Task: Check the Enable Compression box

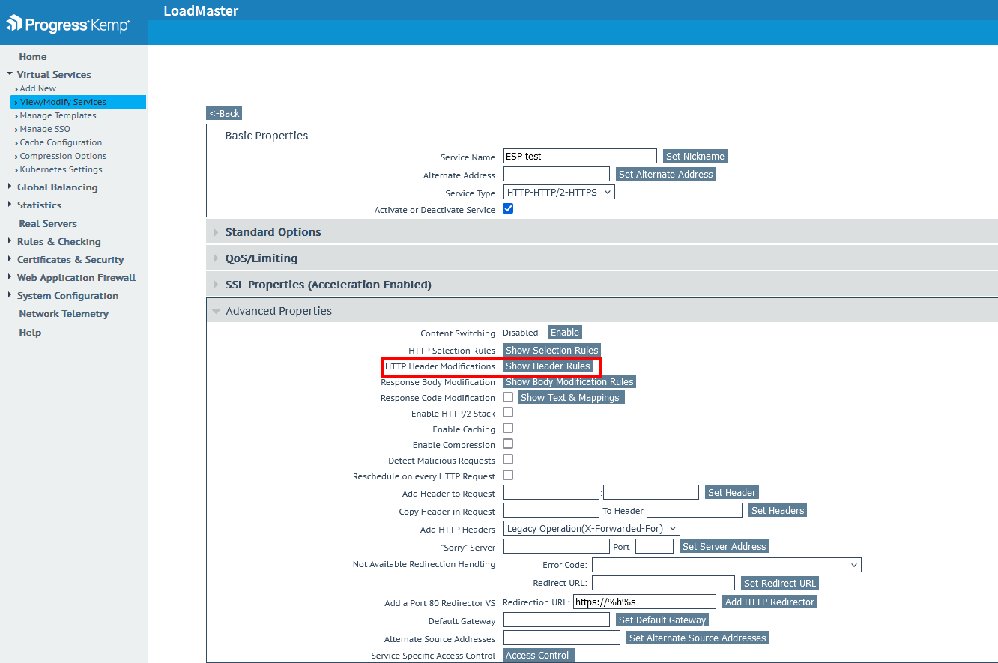Action: coord(508,444)
